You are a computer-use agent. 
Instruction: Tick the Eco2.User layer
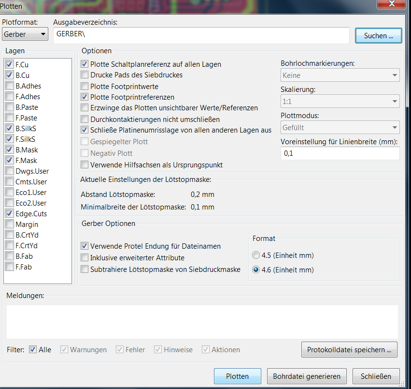10,203
